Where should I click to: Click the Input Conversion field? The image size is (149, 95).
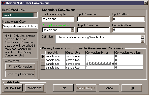tap(93, 19)
